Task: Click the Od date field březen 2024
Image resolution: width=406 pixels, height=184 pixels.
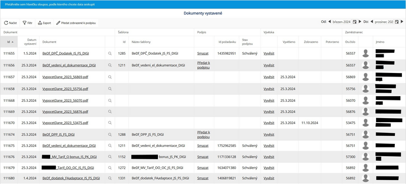Action: pyautogui.click(x=342, y=22)
